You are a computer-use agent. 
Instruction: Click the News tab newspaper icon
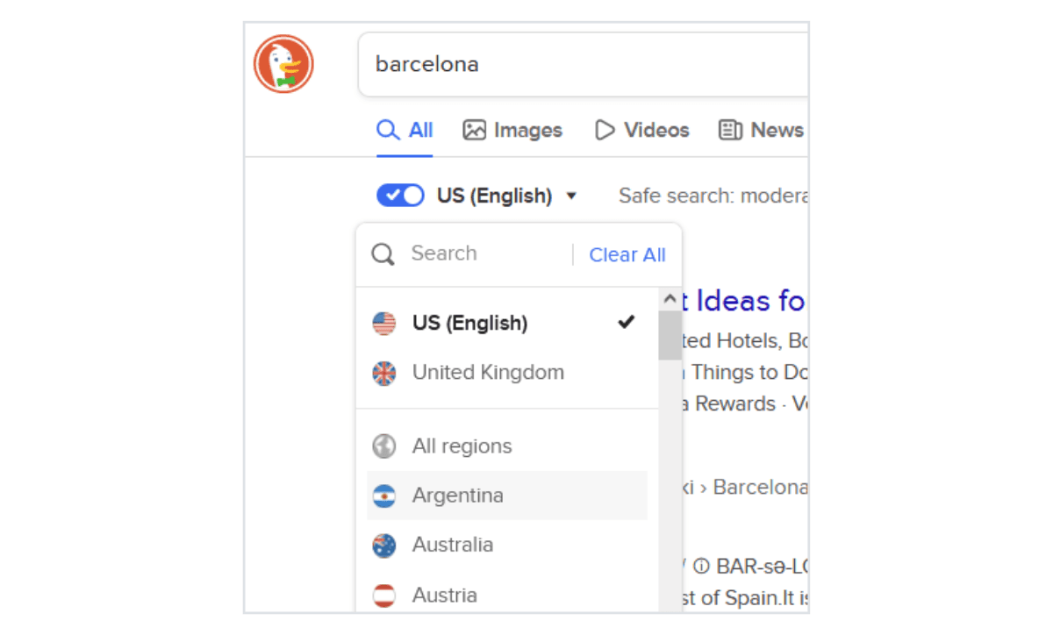(730, 131)
